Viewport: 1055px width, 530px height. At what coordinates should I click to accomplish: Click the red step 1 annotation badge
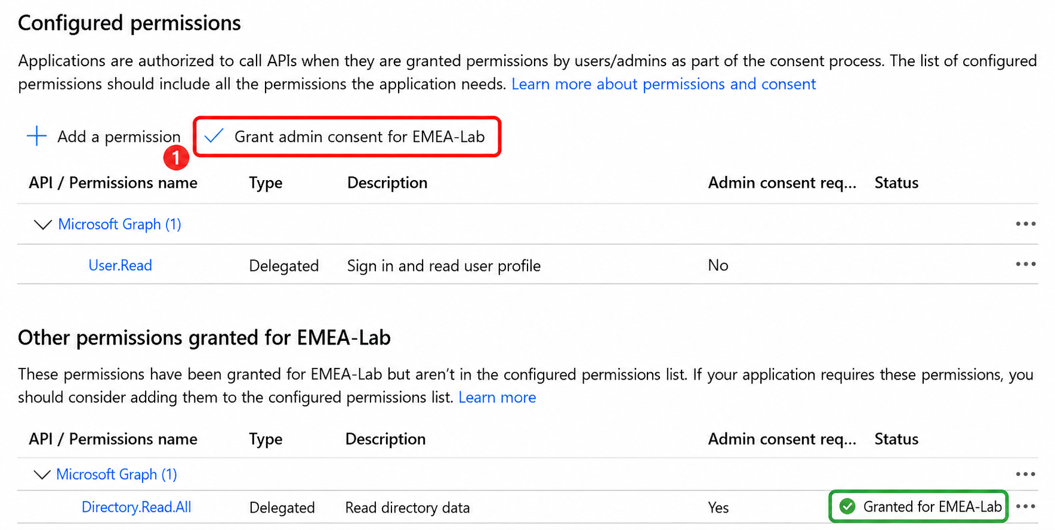click(x=176, y=158)
